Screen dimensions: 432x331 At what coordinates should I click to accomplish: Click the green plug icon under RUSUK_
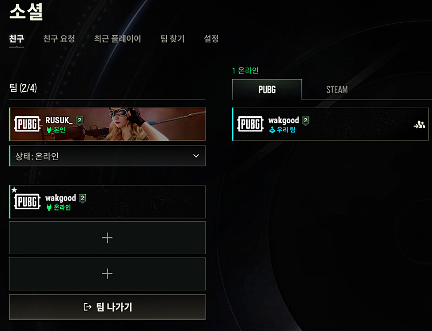49,130
